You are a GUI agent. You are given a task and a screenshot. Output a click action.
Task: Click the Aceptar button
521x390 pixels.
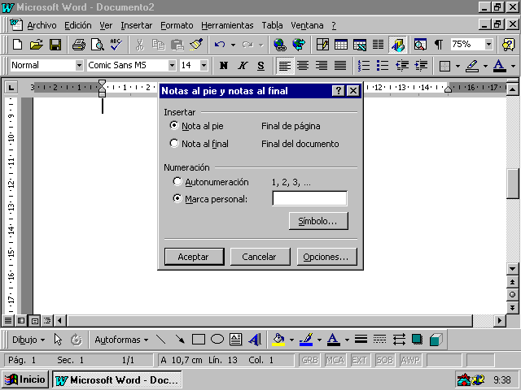pyautogui.click(x=194, y=257)
